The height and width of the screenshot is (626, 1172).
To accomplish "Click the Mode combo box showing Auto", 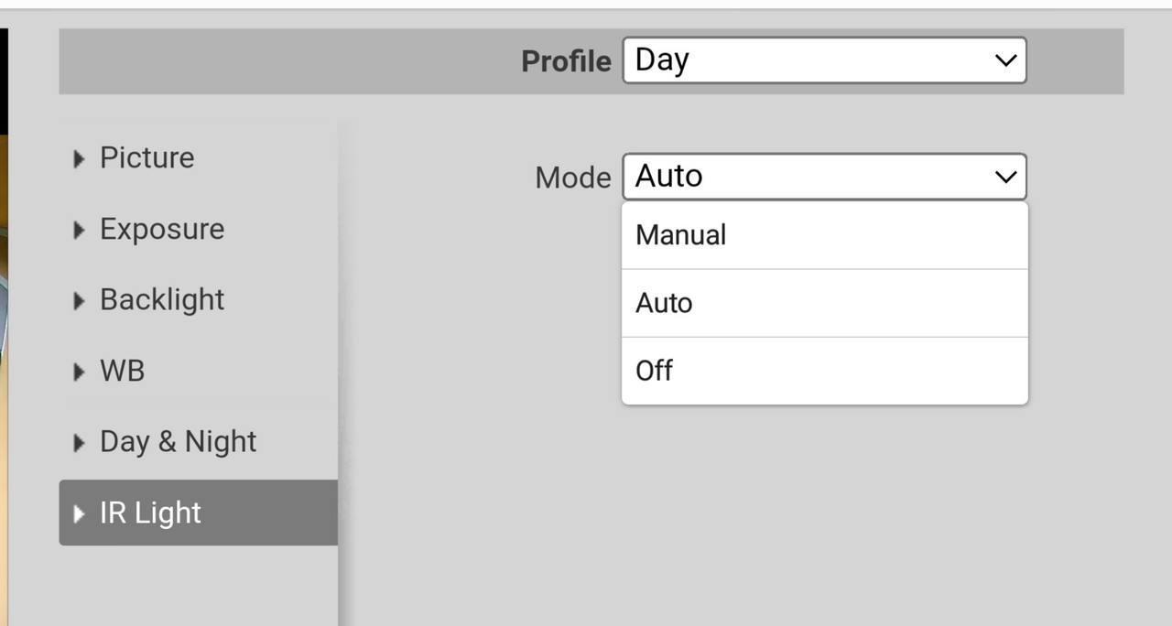I will 824,177.
